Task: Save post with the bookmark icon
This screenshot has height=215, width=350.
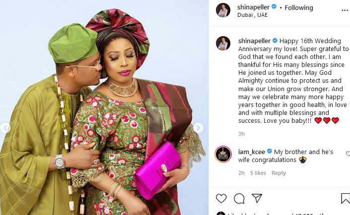Action: coord(346,198)
